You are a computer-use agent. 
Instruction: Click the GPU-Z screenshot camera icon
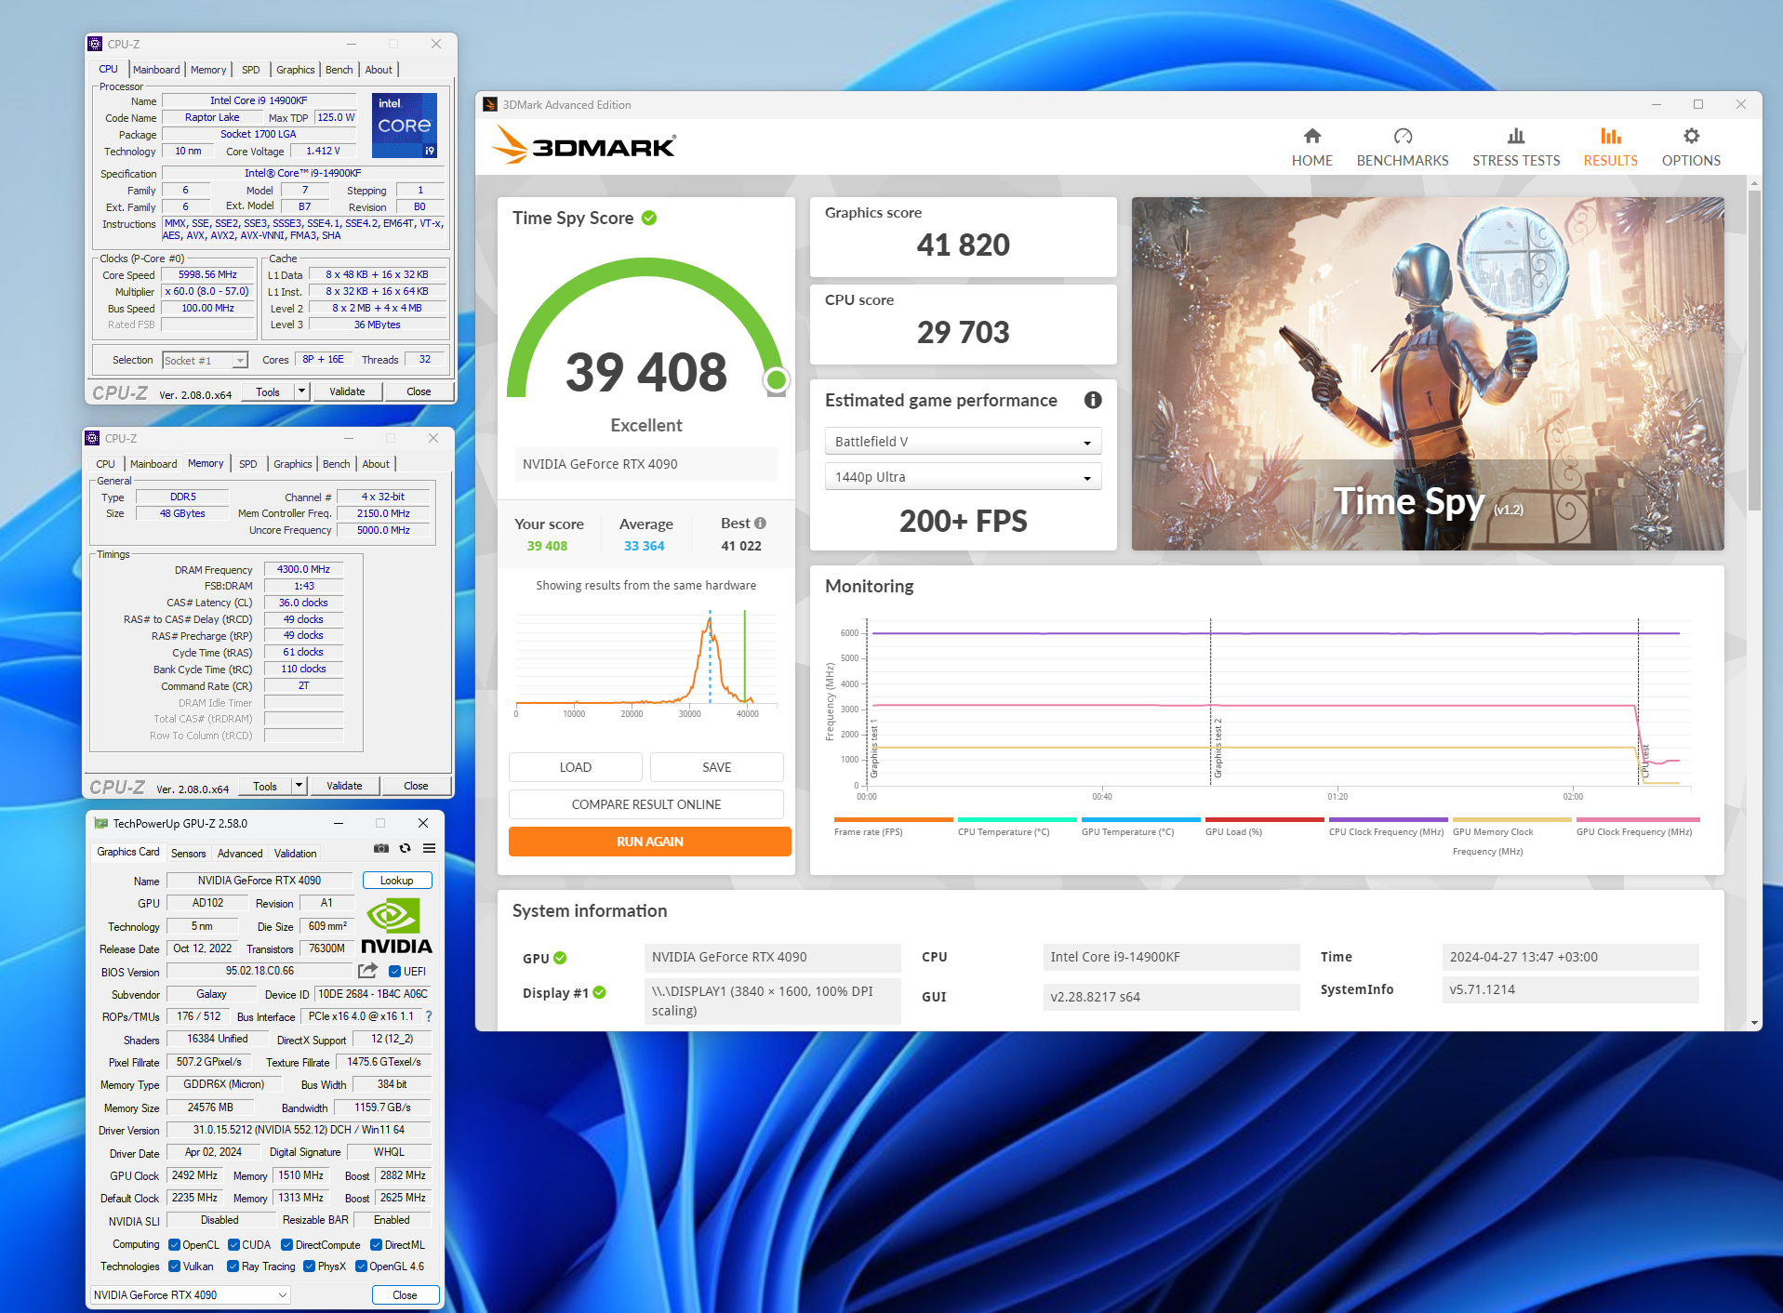point(381,848)
